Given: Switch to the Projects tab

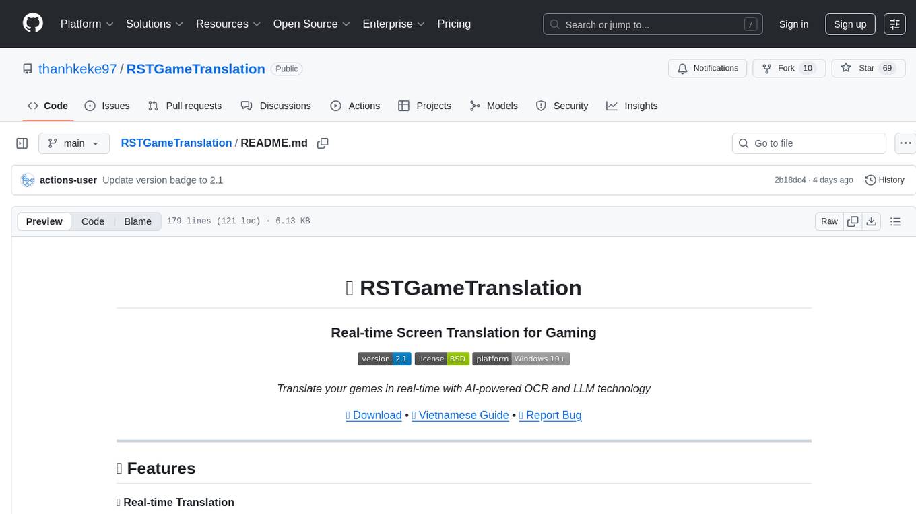Looking at the screenshot, I should click(425, 106).
